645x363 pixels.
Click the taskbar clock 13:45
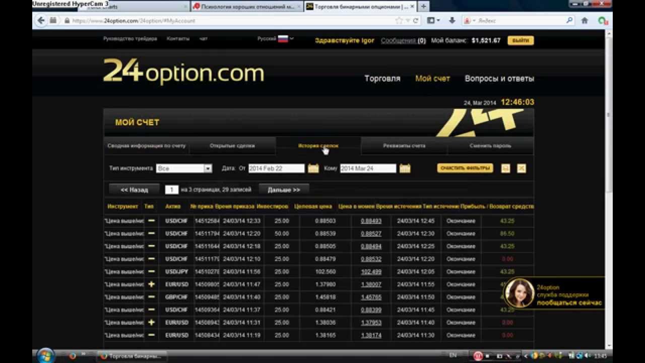pyautogui.click(x=600, y=356)
